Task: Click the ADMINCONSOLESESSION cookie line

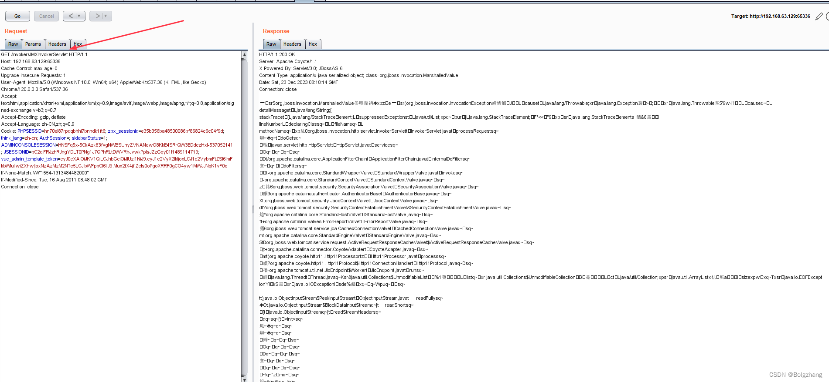Action: pyautogui.click(x=117, y=145)
